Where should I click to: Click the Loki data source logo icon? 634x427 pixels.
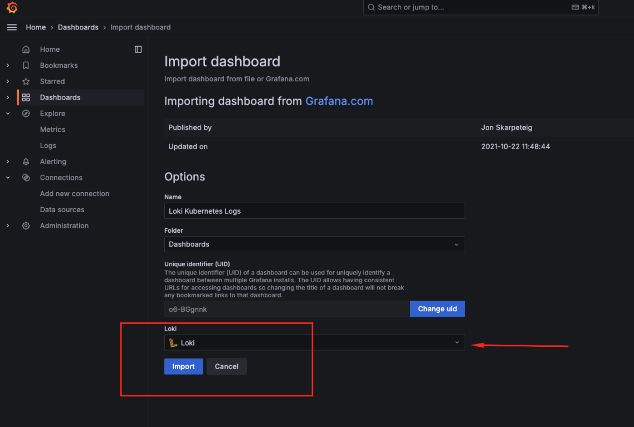[x=173, y=342]
